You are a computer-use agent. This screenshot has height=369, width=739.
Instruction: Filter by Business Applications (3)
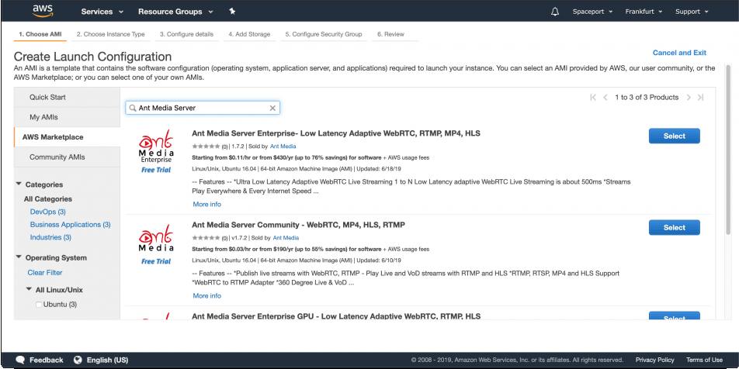tap(70, 225)
